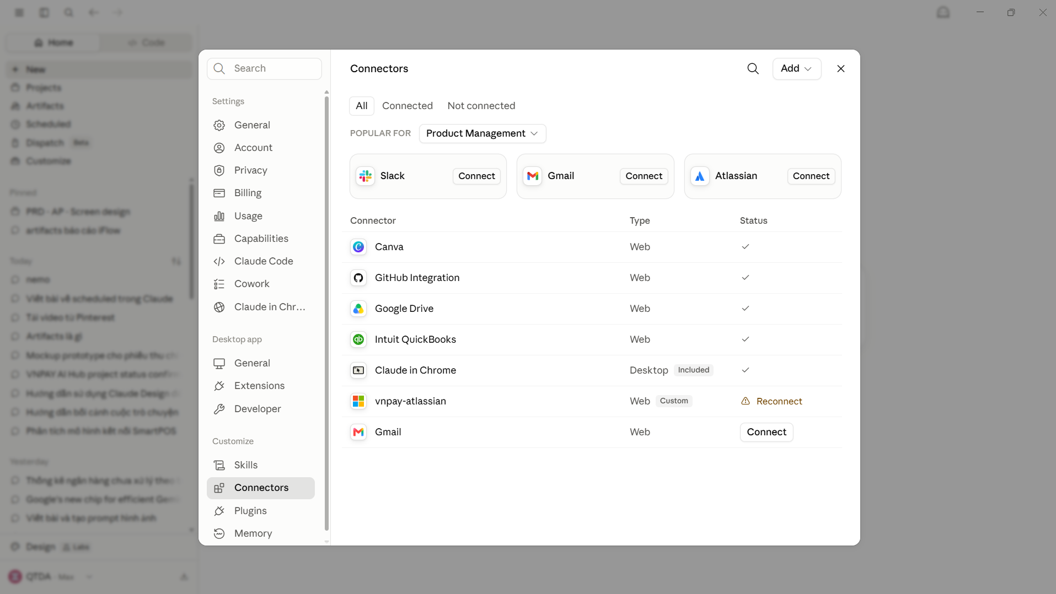Click the vnpay-atlassian connector icon
The height and width of the screenshot is (594, 1056).
point(358,401)
